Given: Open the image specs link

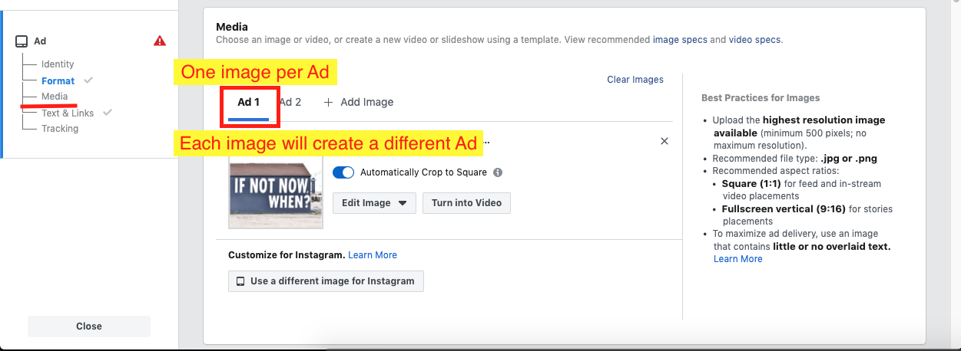Looking at the screenshot, I should point(680,40).
